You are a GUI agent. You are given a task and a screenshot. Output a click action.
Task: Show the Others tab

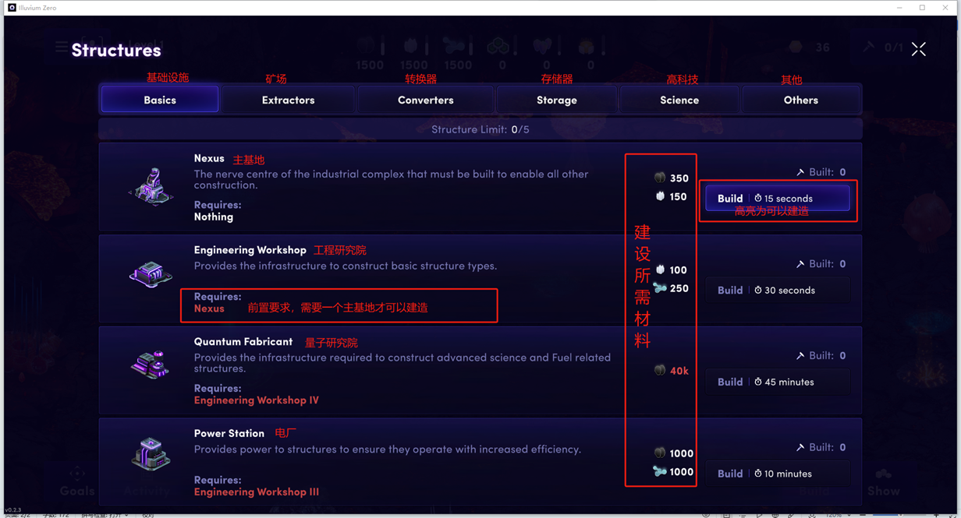(800, 100)
